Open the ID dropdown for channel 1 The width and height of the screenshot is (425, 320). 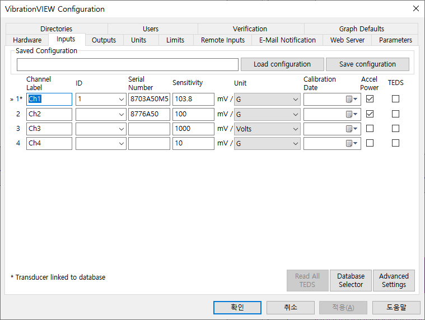click(x=121, y=100)
